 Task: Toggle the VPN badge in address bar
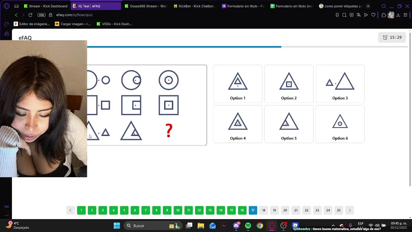tap(41, 15)
